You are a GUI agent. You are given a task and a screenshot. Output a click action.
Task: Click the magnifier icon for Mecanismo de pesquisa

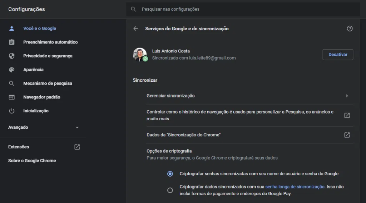click(12, 83)
